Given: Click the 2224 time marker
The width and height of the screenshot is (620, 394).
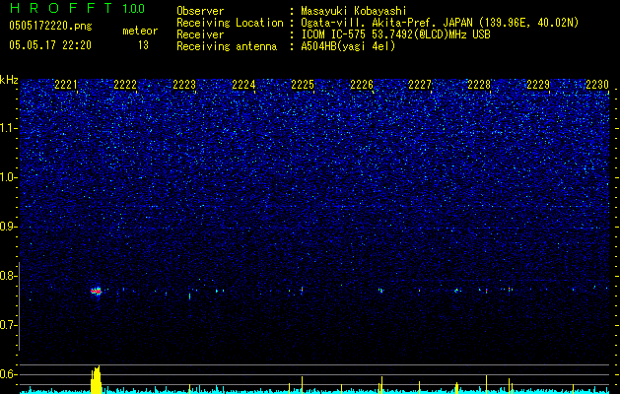Looking at the screenshot, I should (243, 84).
